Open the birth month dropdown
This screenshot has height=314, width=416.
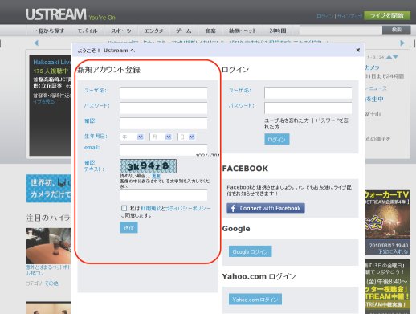coord(161,137)
